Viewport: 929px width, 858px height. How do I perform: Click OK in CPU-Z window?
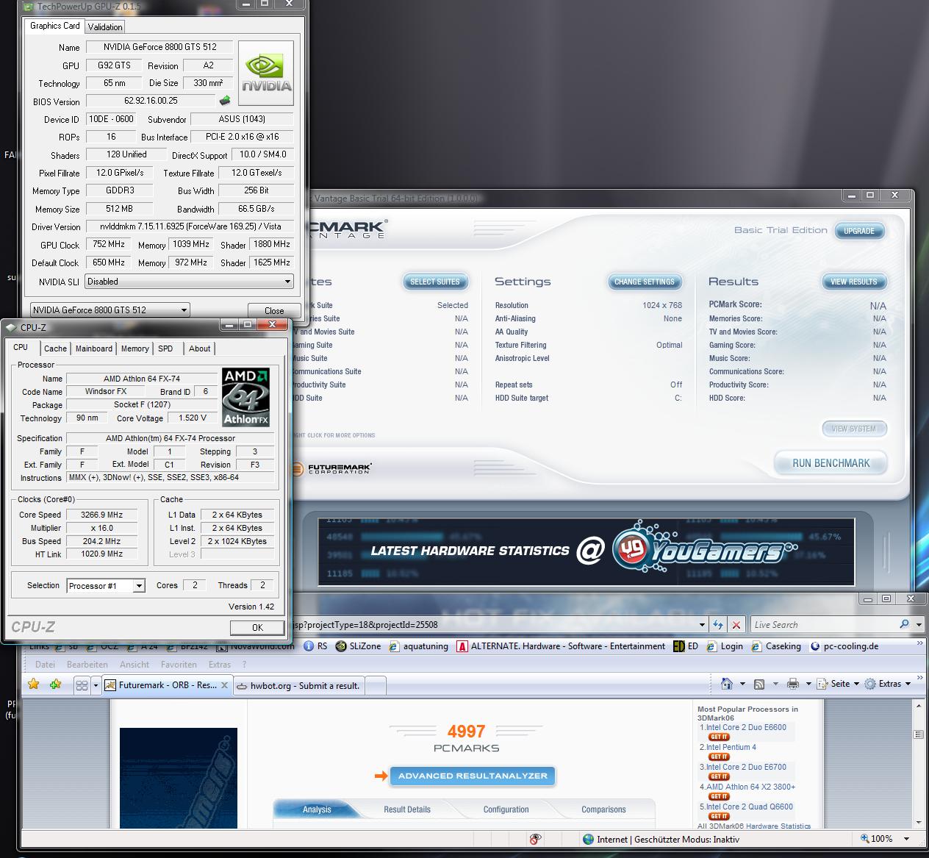pos(257,627)
